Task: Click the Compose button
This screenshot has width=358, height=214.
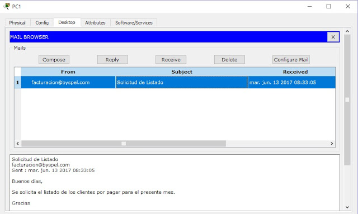Action: pyautogui.click(x=54, y=60)
